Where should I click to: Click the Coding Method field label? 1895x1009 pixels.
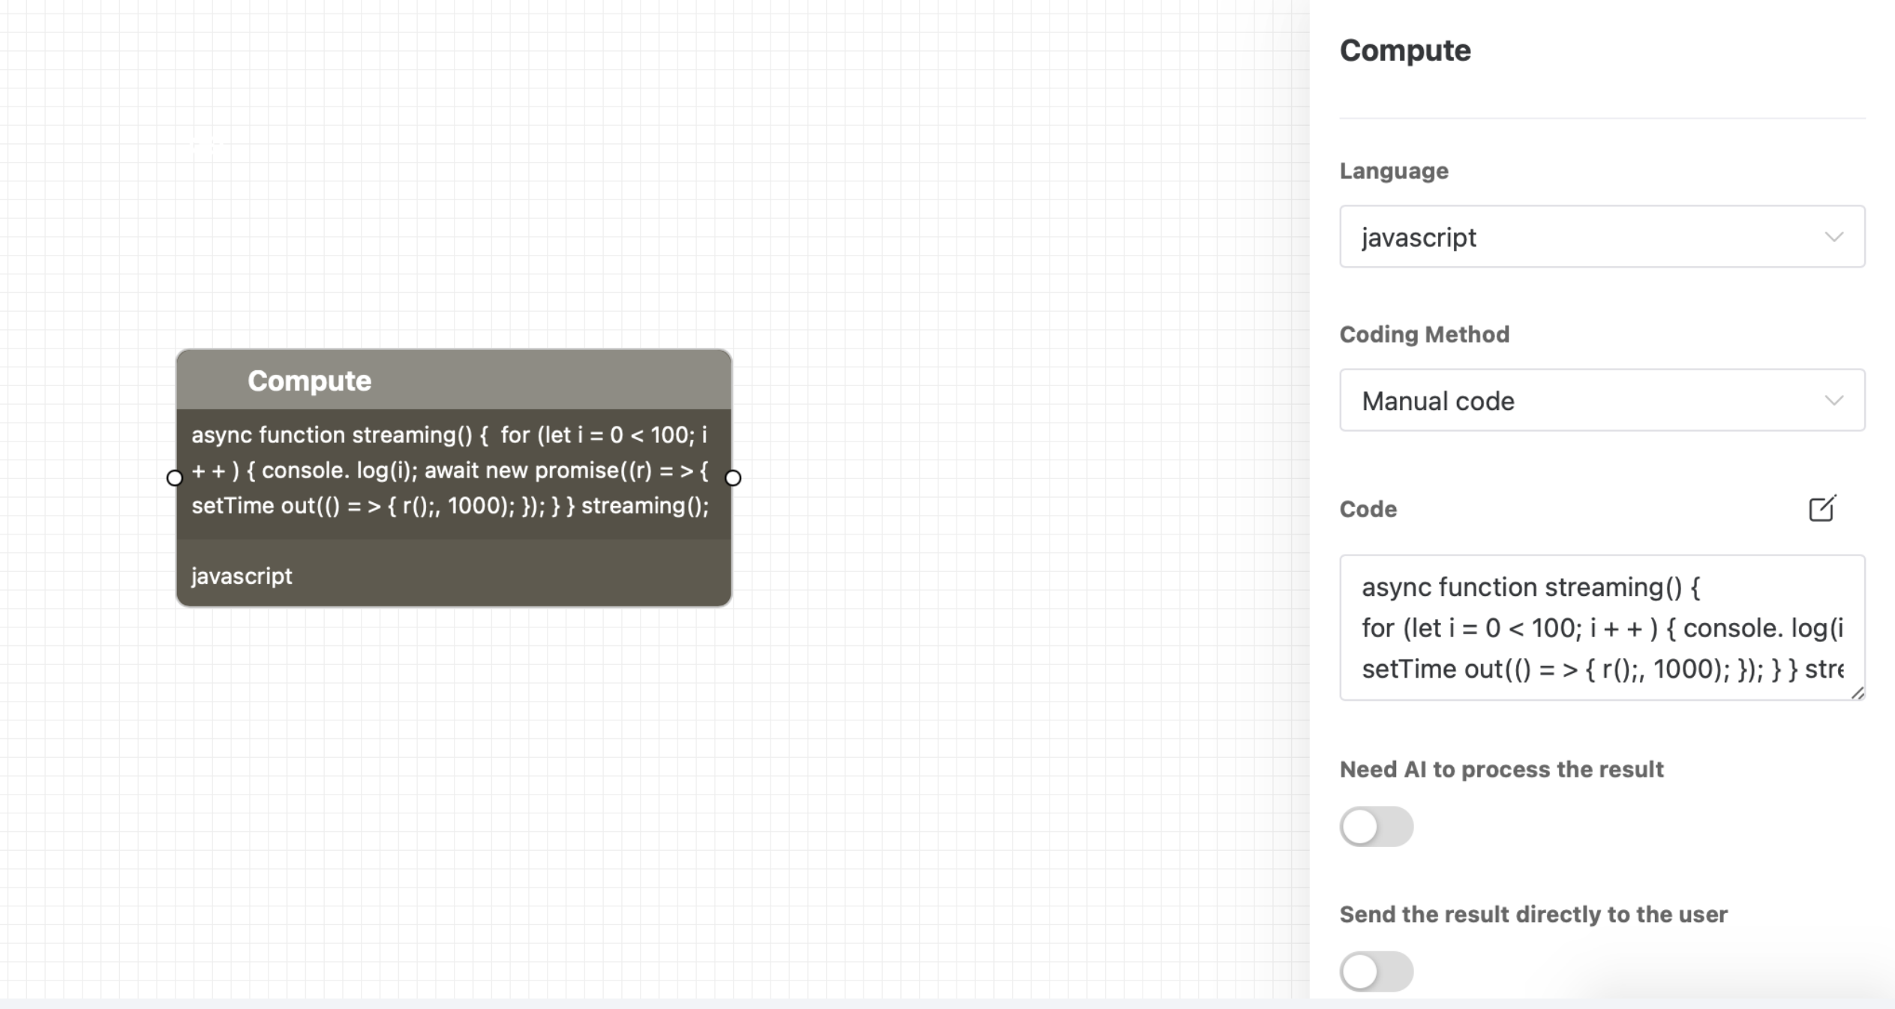[1424, 334]
